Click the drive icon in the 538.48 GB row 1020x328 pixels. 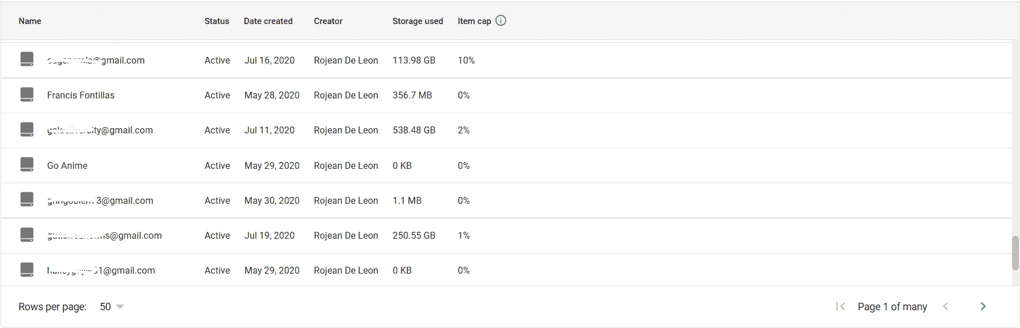coord(27,130)
